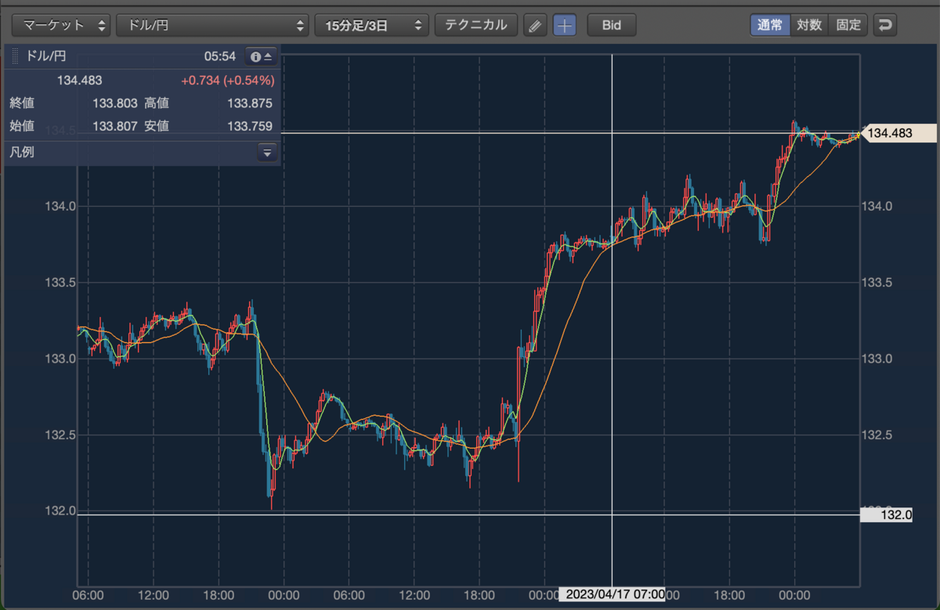Click the 高値 133.875 value

[x=250, y=103]
